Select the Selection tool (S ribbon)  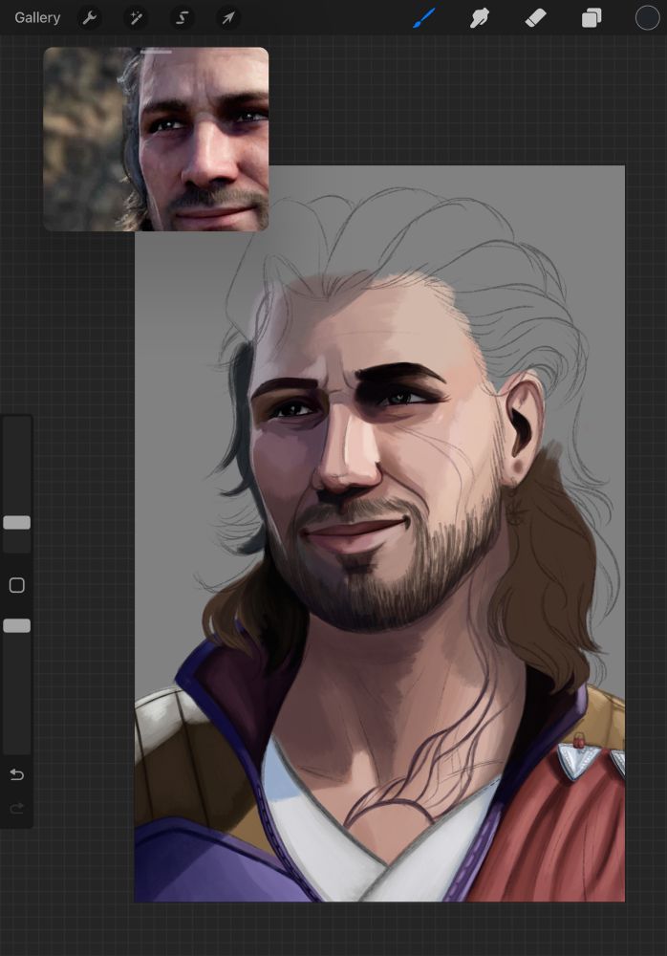182,17
